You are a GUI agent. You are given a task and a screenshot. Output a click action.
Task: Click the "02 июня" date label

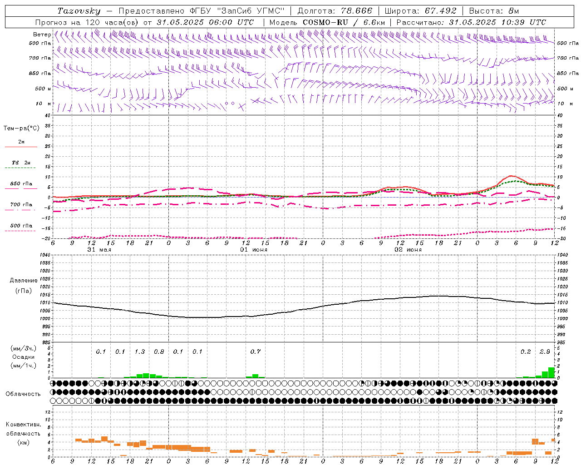[x=408, y=250]
